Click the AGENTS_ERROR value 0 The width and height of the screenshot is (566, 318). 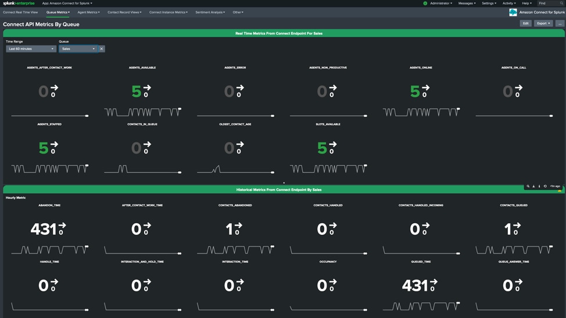tap(229, 92)
